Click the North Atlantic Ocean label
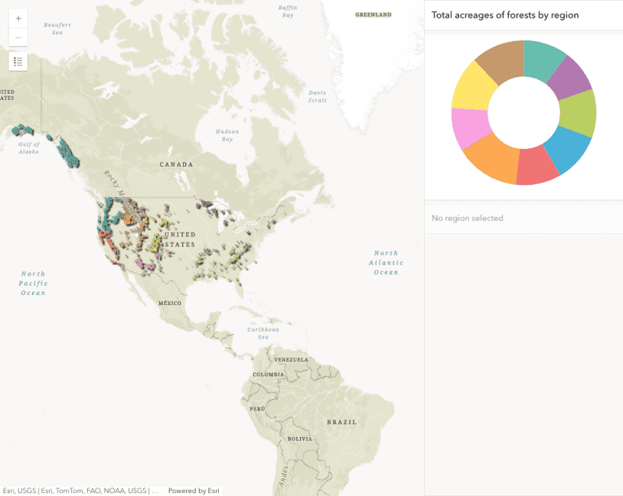 point(386,263)
